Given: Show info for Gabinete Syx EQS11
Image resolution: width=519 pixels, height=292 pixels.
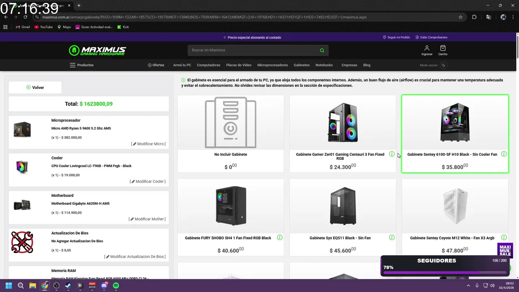Looking at the screenshot, I should coord(392,237).
